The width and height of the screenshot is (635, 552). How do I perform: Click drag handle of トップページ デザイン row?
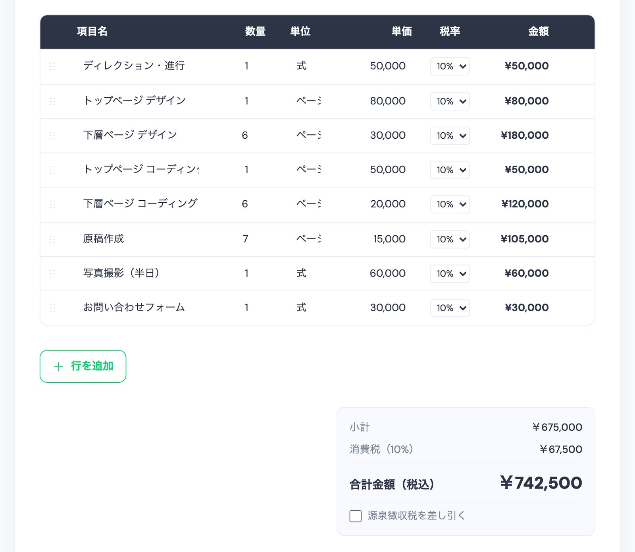click(52, 101)
